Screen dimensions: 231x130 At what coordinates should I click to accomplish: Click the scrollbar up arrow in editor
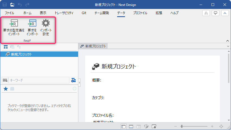229,51
